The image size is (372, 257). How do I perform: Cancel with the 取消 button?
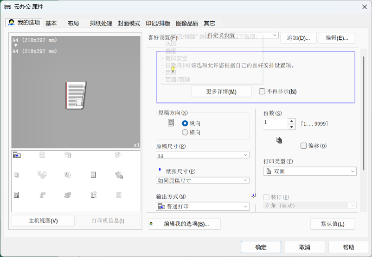305,247
